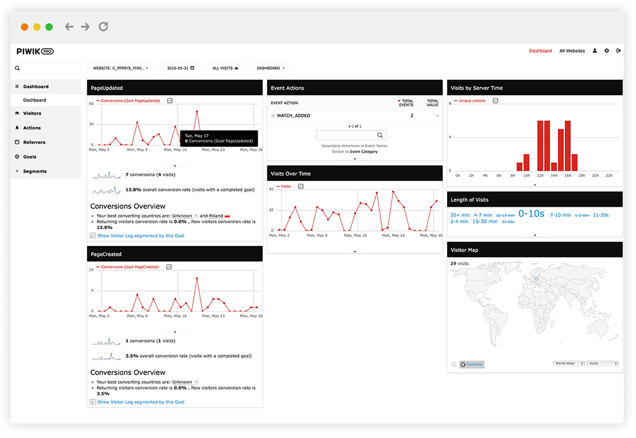Open the Goals menu in sidebar
Screen dimensions: 636x438
tap(29, 157)
